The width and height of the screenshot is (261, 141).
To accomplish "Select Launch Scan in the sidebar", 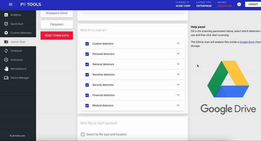I will [x=18, y=42].
